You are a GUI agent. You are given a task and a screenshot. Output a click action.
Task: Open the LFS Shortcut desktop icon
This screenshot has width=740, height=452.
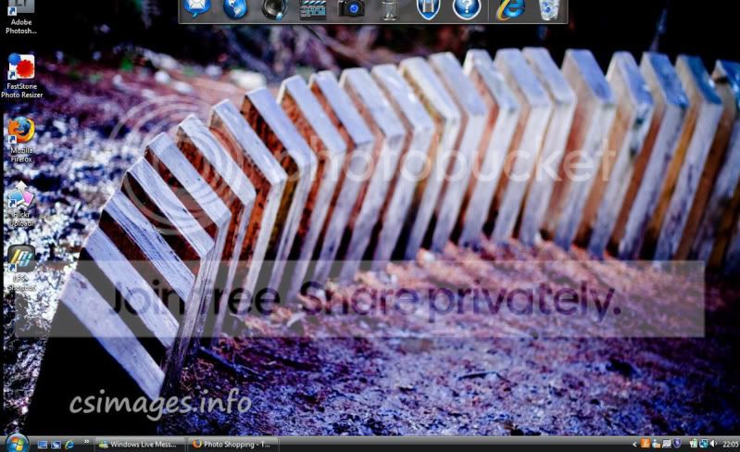[21, 268]
